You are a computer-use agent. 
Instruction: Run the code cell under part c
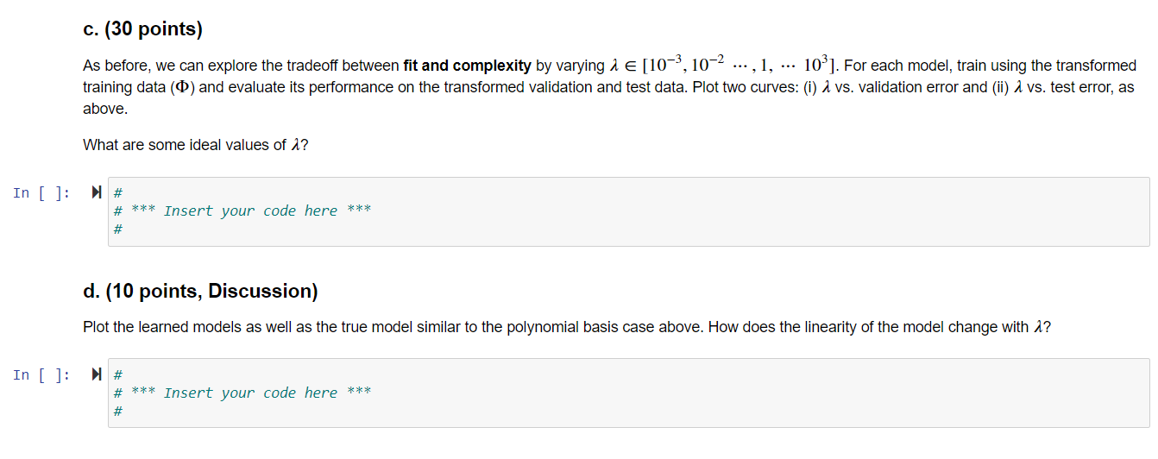[96, 192]
